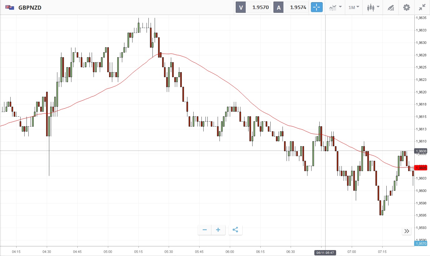Expand the candlestick chart type dropdown
This screenshot has height=256, width=430.
tap(373, 7)
